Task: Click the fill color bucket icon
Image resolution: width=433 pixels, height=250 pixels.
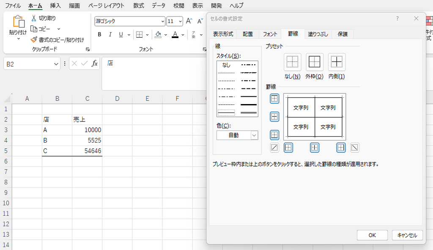Action: click(158, 35)
